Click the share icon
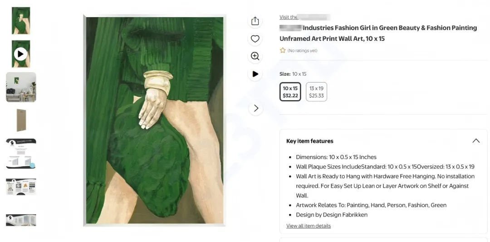490x242 pixels. click(x=255, y=21)
